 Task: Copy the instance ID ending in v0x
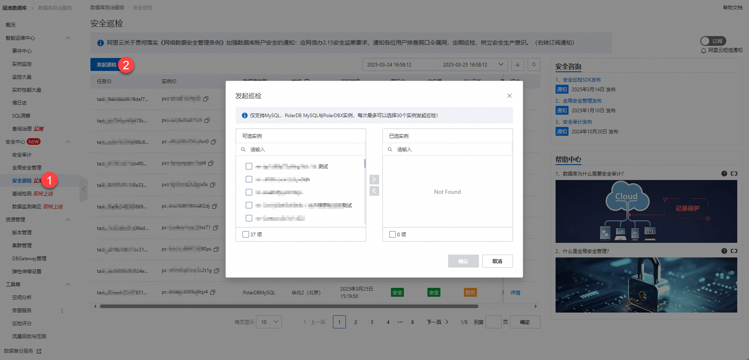(x=212, y=185)
